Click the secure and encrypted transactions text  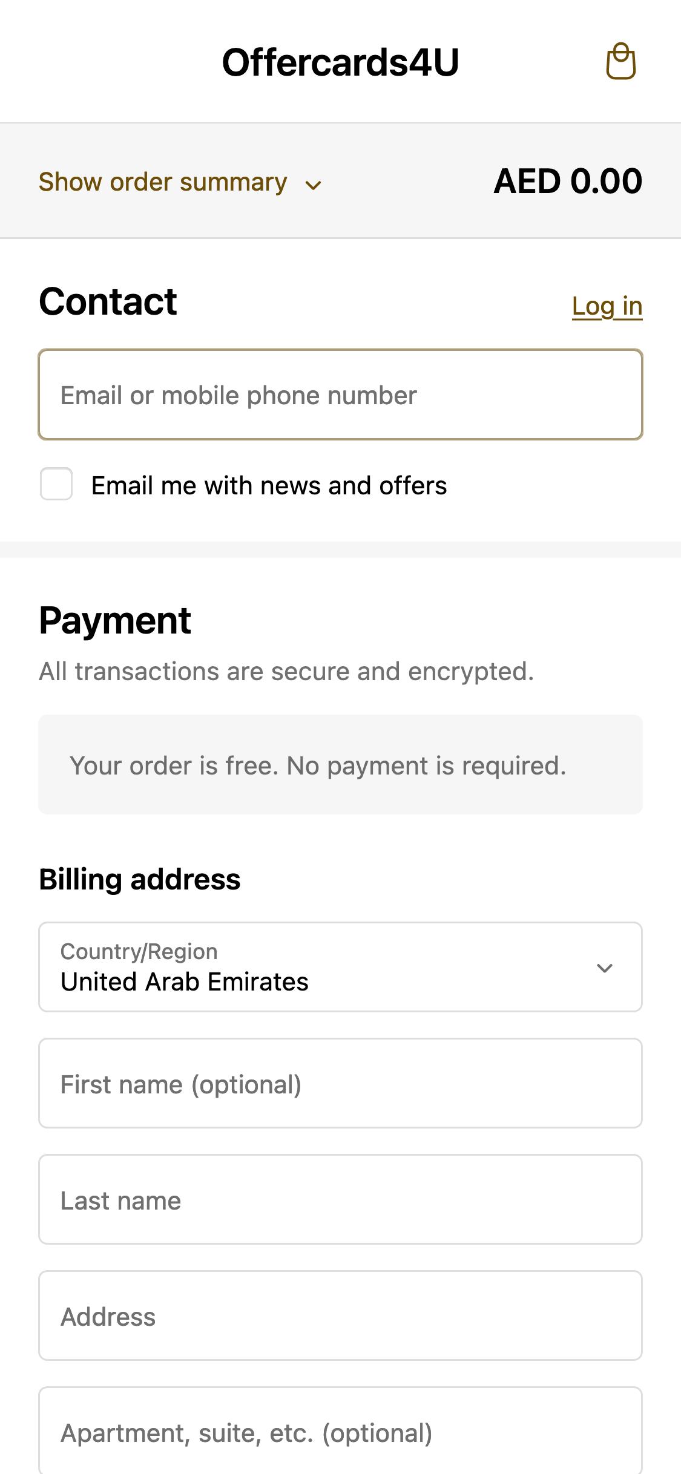[x=286, y=672]
